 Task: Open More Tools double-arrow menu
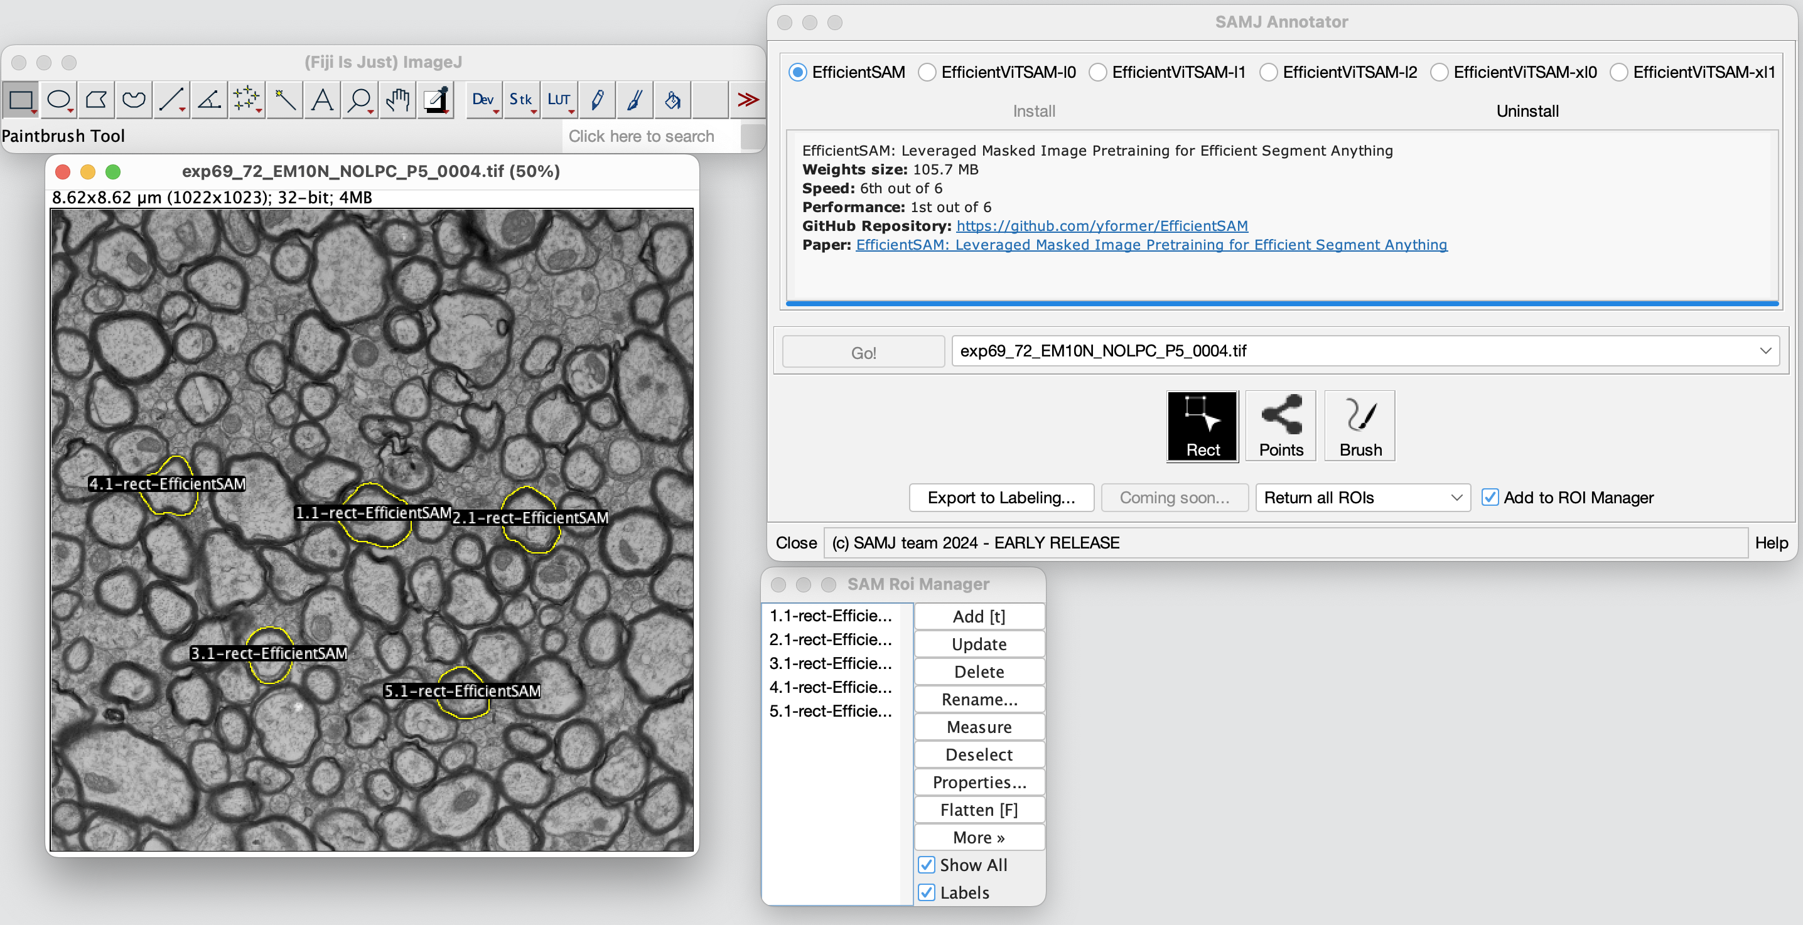coord(748,100)
